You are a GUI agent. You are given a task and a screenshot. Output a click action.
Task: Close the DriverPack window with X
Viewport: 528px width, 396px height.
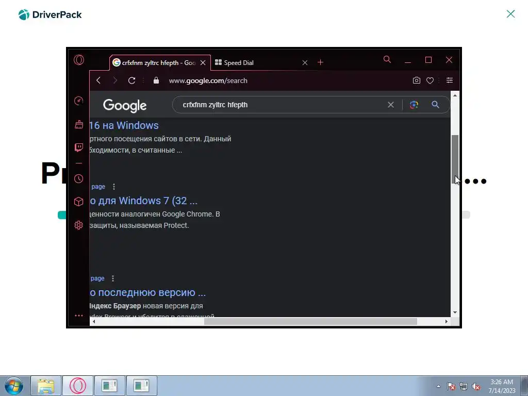[x=510, y=14]
